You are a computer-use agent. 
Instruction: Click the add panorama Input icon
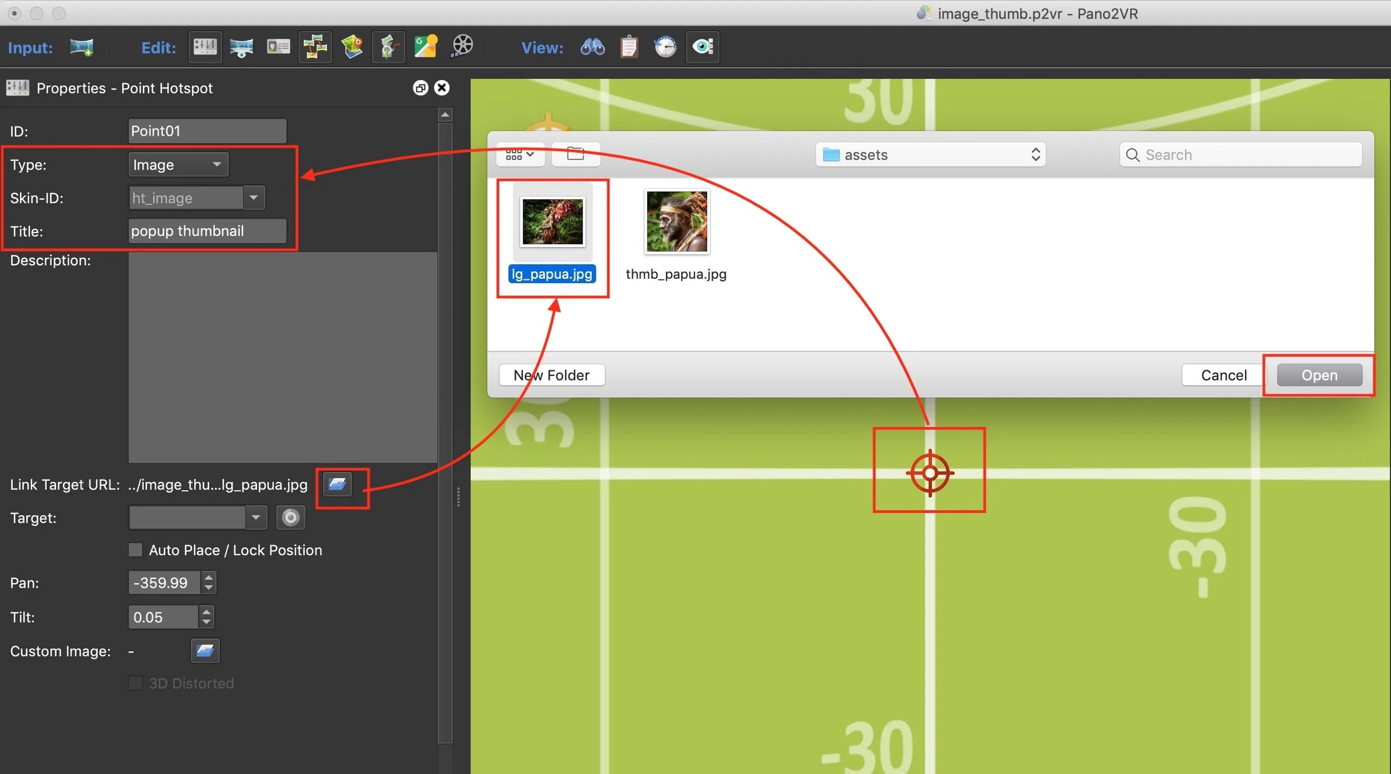click(x=82, y=47)
